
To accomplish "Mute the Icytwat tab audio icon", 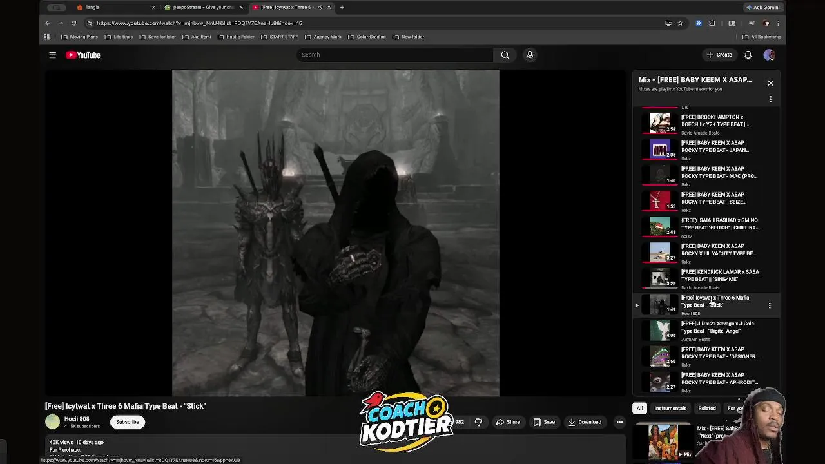I will [320, 7].
